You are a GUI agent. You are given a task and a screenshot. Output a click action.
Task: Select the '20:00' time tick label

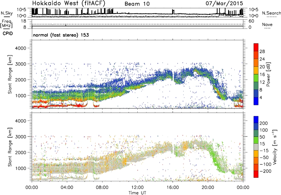click(x=208, y=188)
